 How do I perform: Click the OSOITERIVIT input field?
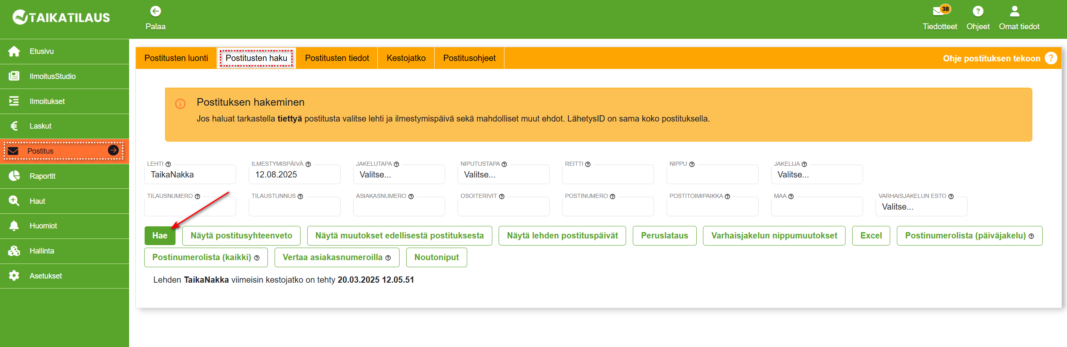(504, 207)
